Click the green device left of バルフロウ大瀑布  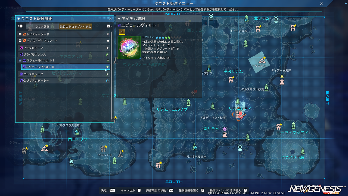coord(42,129)
